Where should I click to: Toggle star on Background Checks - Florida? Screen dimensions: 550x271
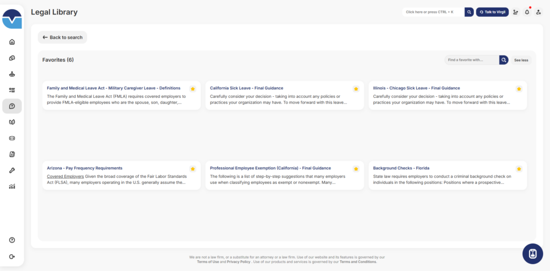coord(519,169)
